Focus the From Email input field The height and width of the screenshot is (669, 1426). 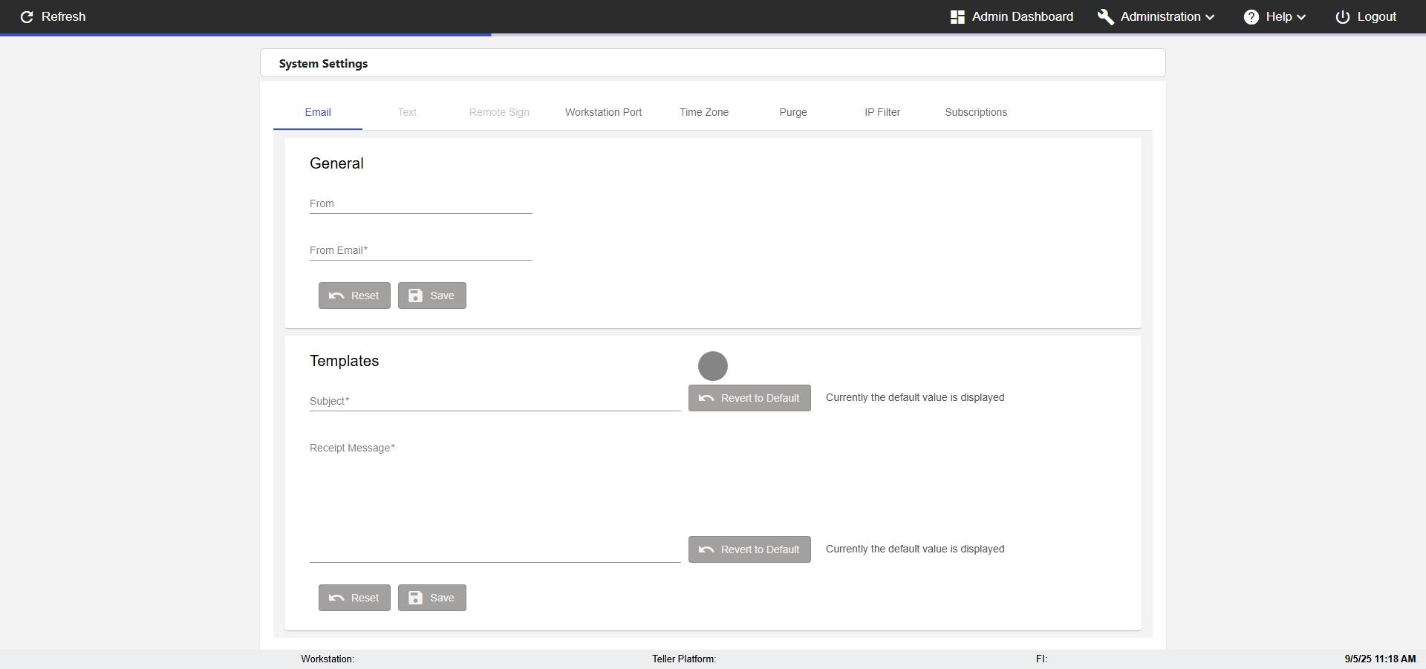(421, 251)
